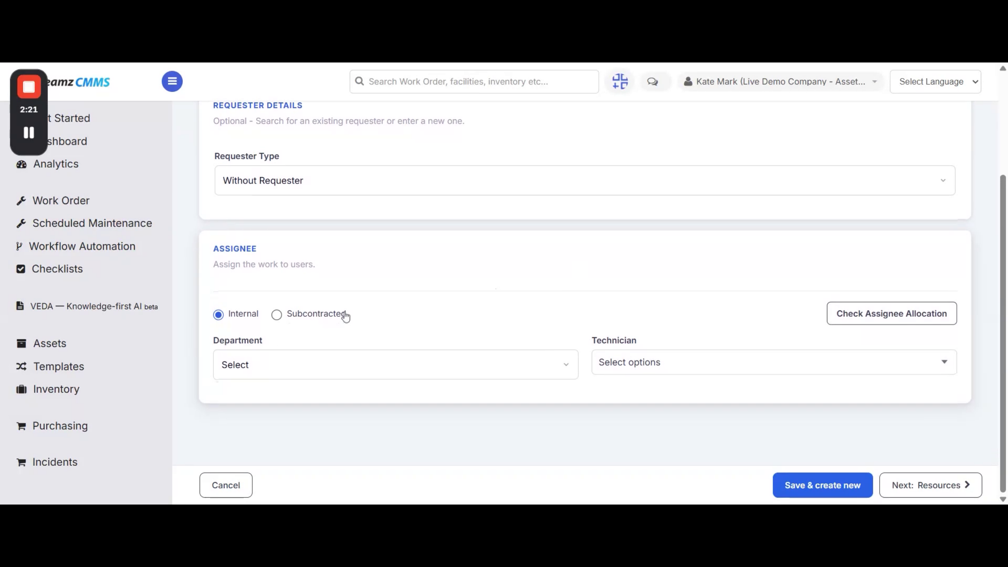Click the Scheduled Maintenance wrench icon

[21, 223]
